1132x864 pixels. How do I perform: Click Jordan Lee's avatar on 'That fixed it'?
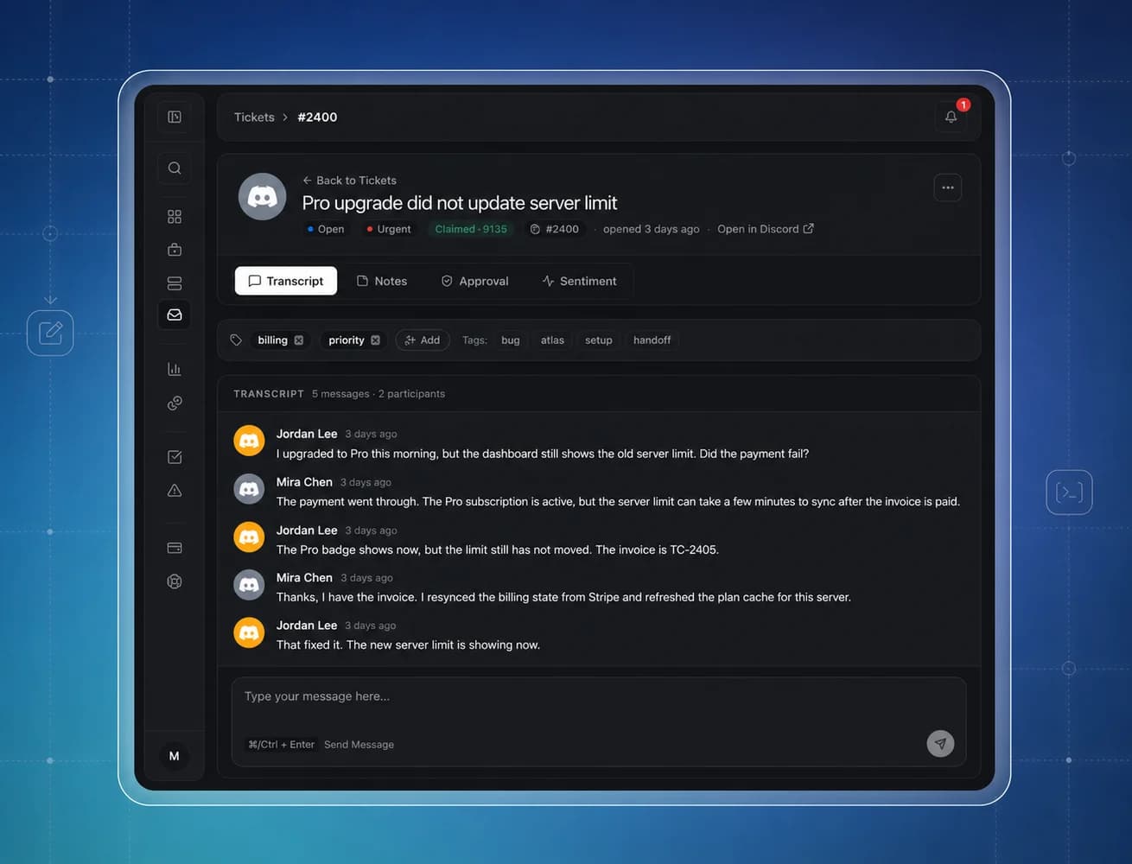(249, 632)
